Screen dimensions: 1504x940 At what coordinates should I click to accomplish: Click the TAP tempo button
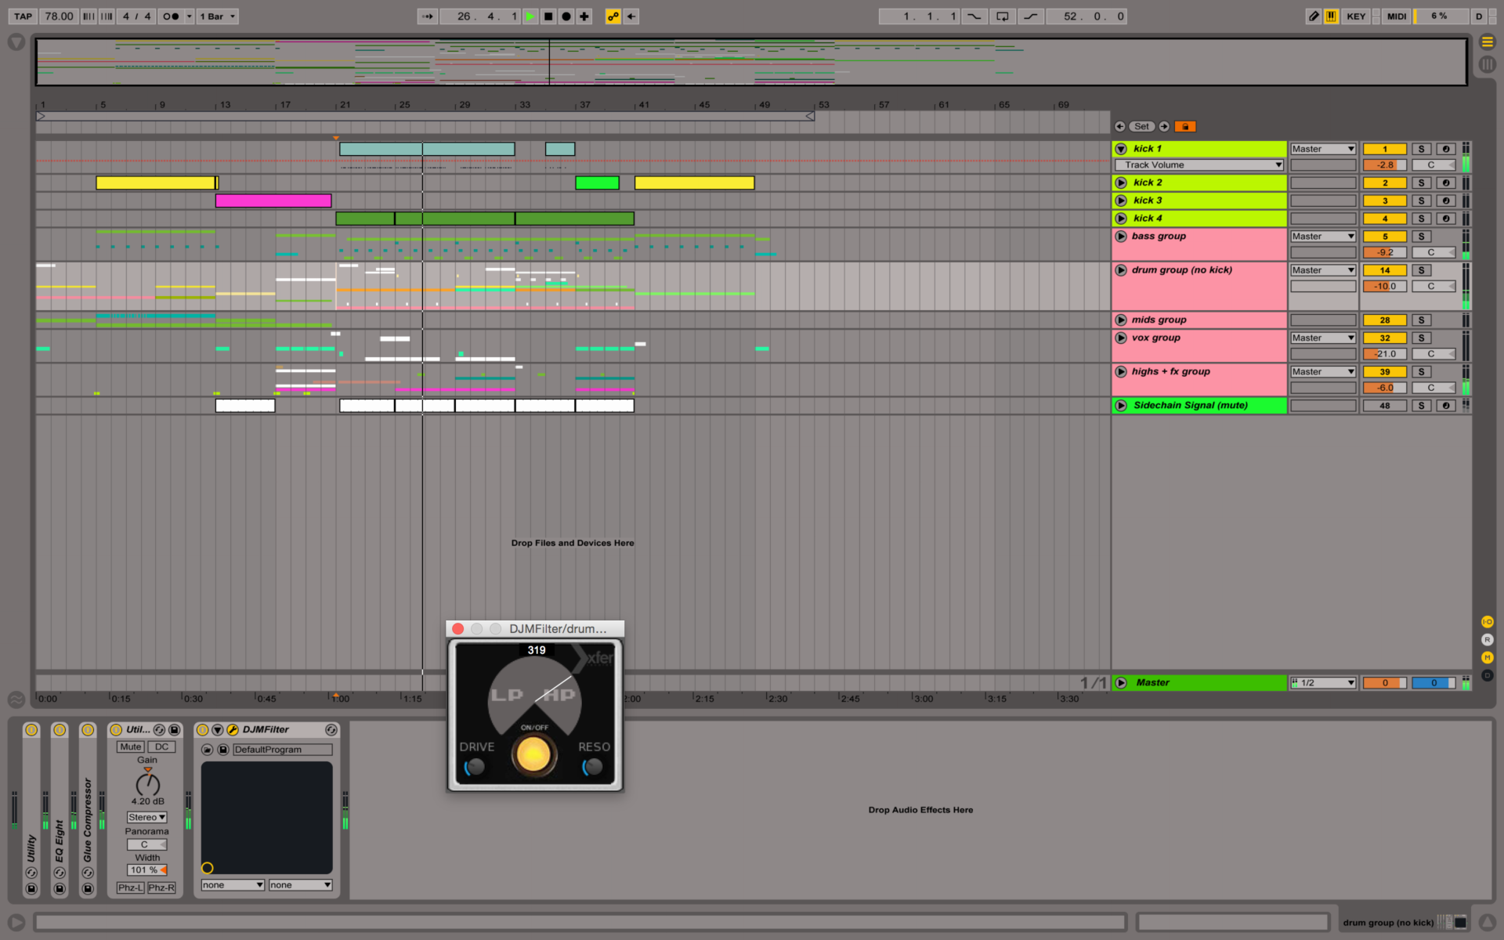pyautogui.click(x=23, y=16)
